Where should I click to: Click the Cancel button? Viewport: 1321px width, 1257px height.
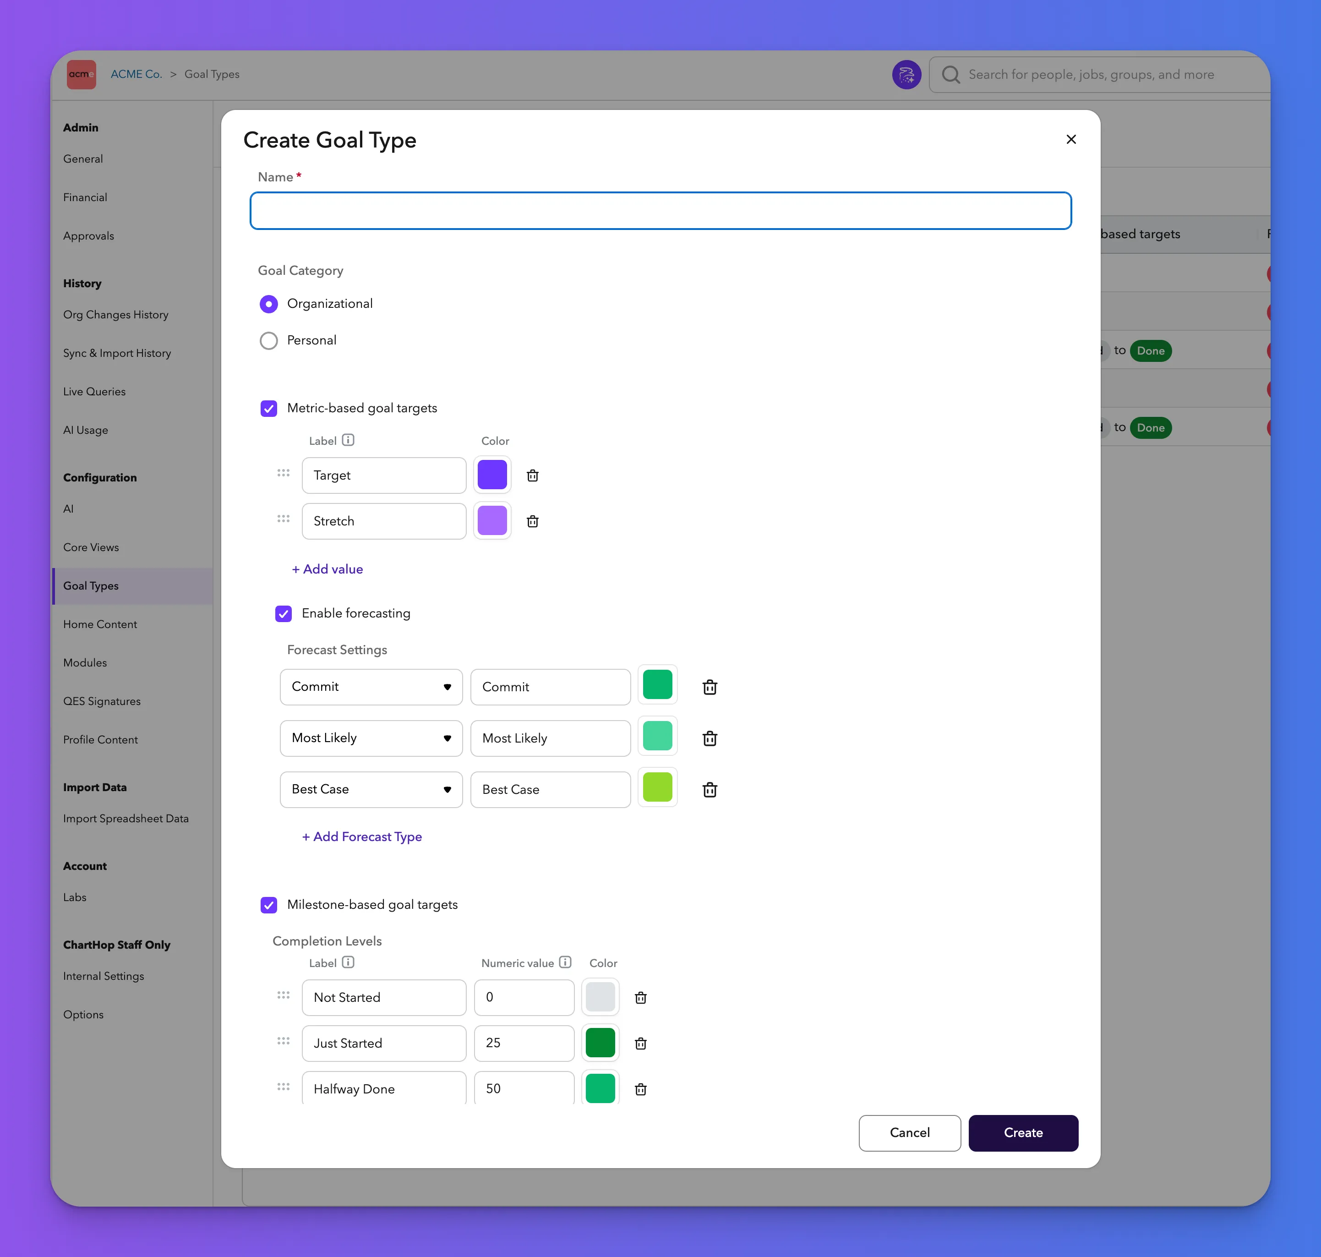point(910,1133)
